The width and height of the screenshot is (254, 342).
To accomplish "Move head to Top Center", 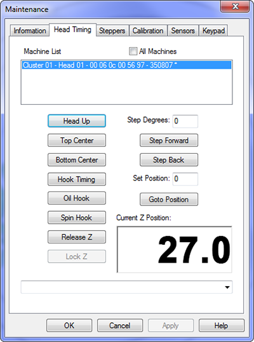I will 77,140.
